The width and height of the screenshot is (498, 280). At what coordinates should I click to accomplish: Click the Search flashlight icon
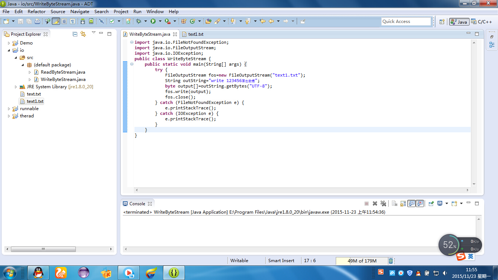tap(217, 22)
